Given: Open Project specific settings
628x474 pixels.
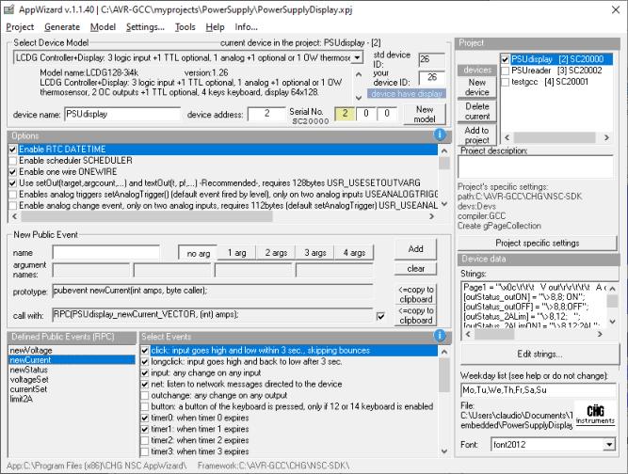Looking at the screenshot, I should [537, 243].
